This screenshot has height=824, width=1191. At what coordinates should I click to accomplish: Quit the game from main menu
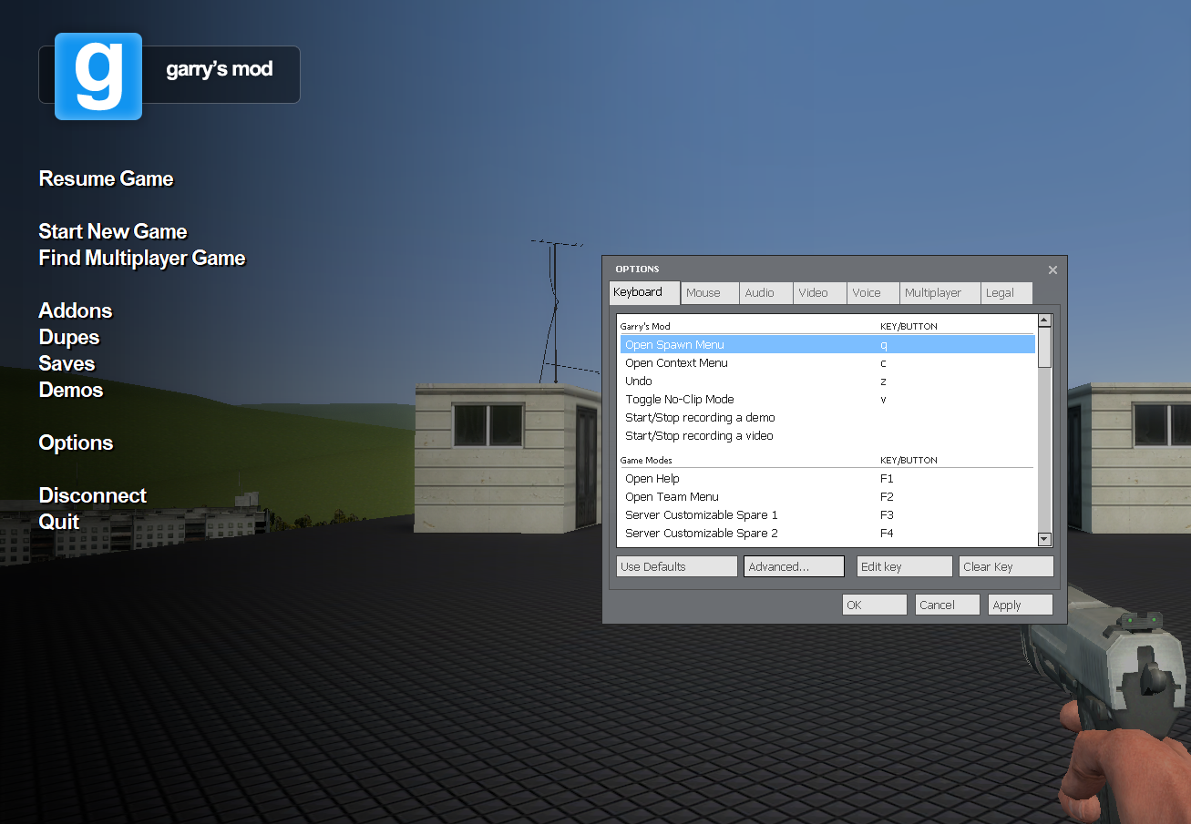[x=59, y=522]
